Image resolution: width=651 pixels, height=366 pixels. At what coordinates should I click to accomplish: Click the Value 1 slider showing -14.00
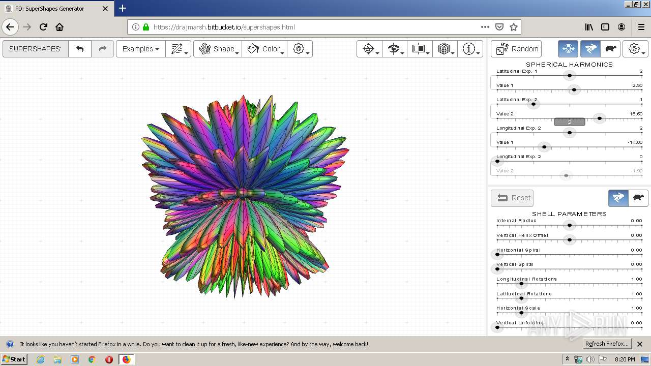(x=544, y=147)
